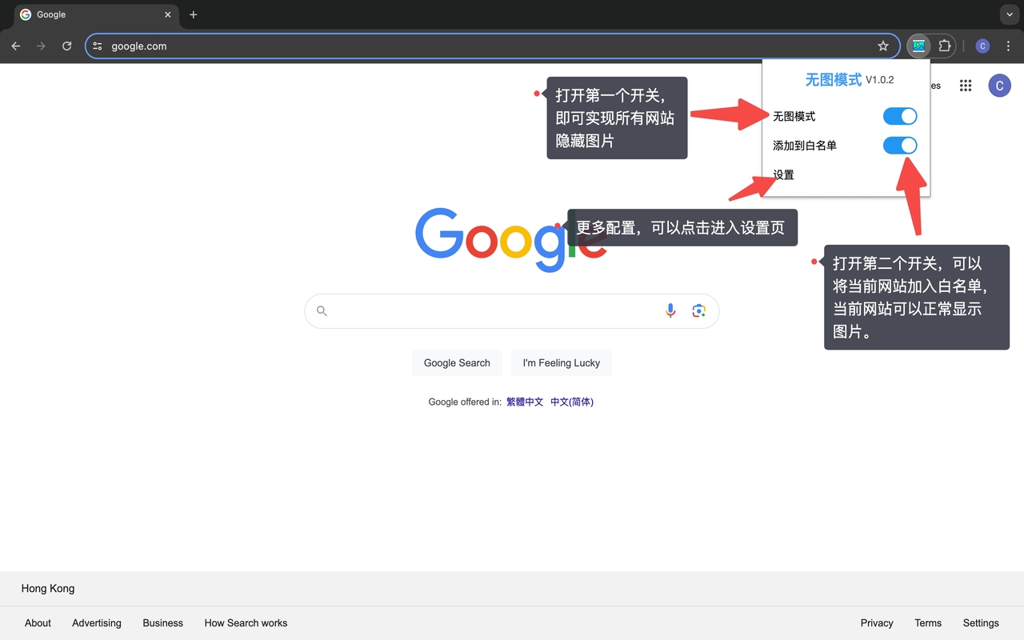Toggle the 添加到白名单 switch
This screenshot has height=640, width=1024.
pyautogui.click(x=900, y=146)
